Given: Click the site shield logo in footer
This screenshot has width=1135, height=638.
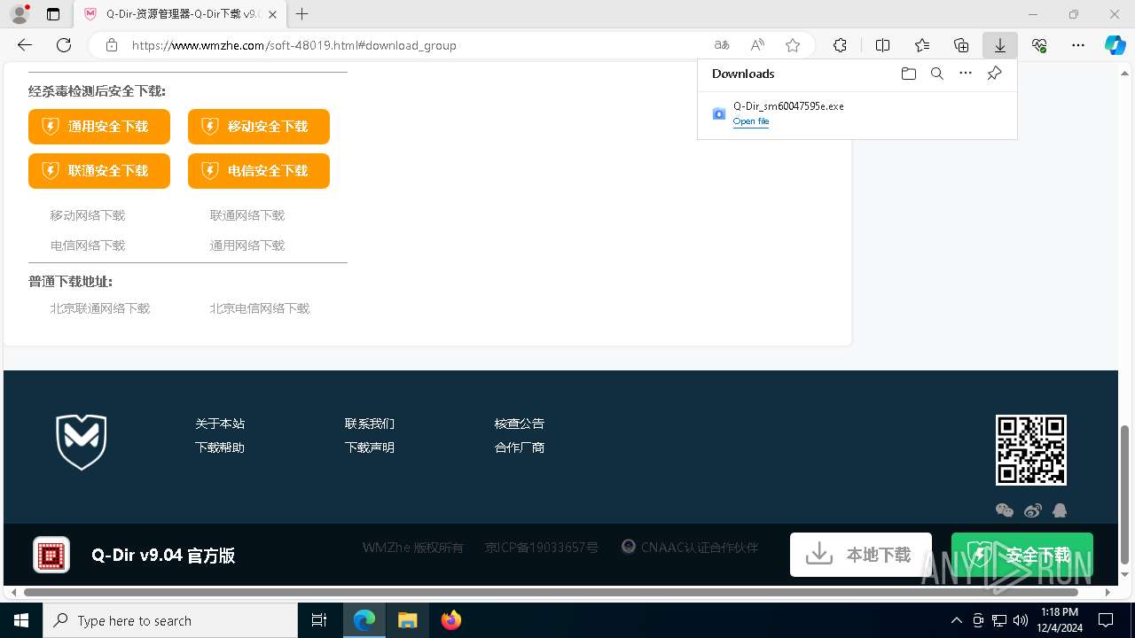Looking at the screenshot, I should [x=82, y=442].
